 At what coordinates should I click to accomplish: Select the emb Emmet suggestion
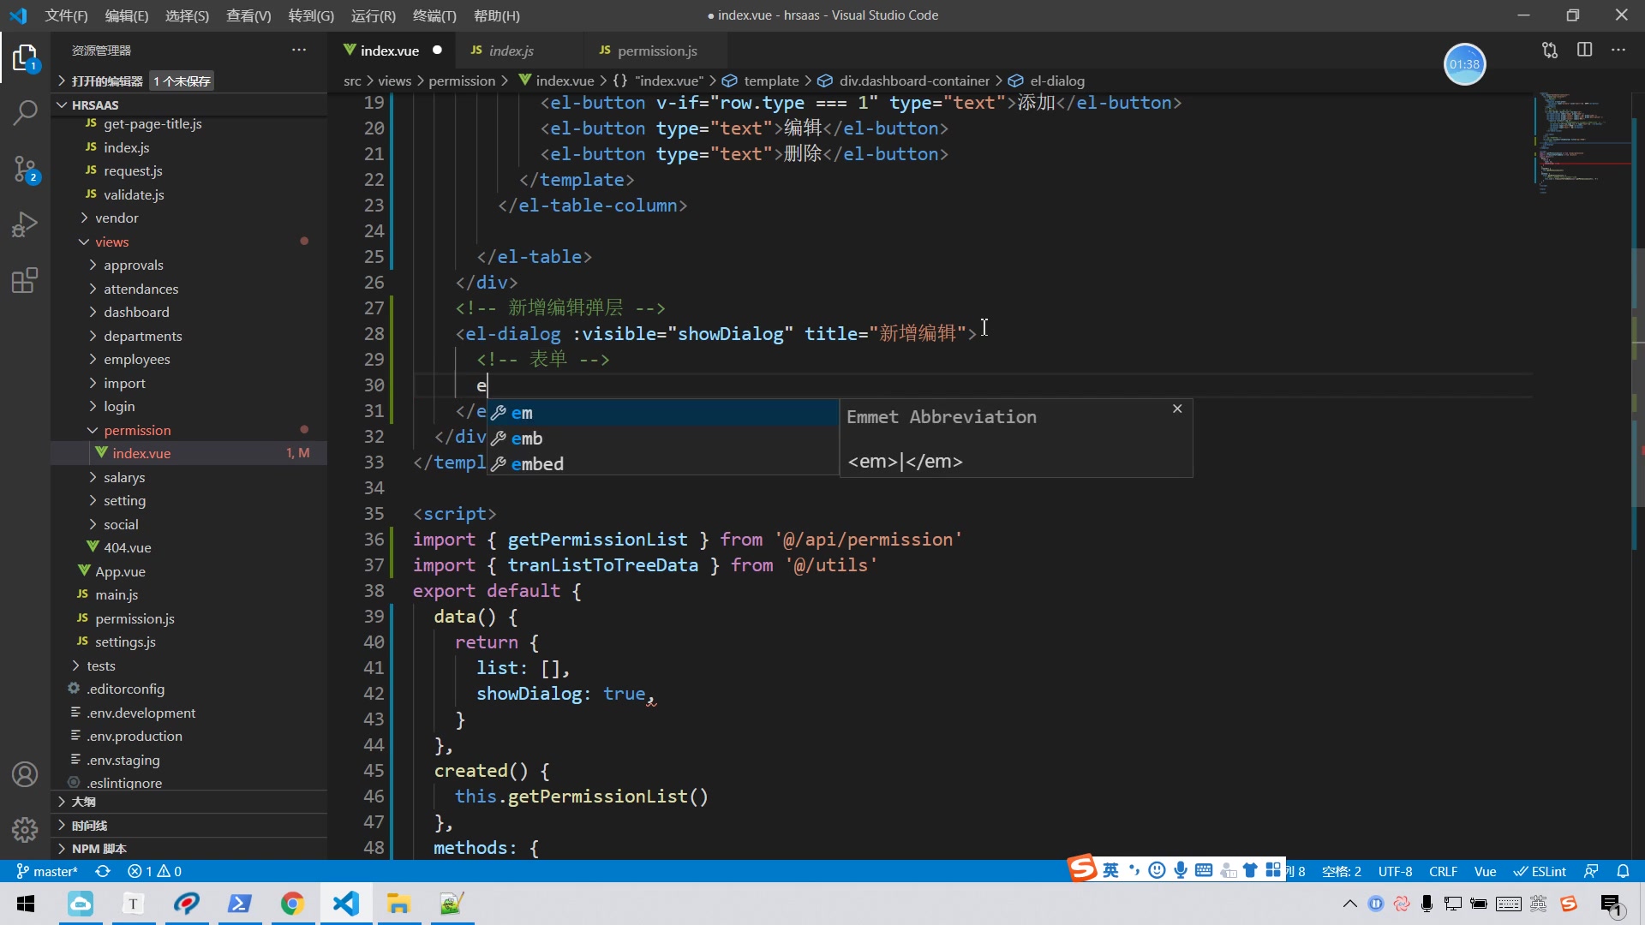(x=663, y=439)
